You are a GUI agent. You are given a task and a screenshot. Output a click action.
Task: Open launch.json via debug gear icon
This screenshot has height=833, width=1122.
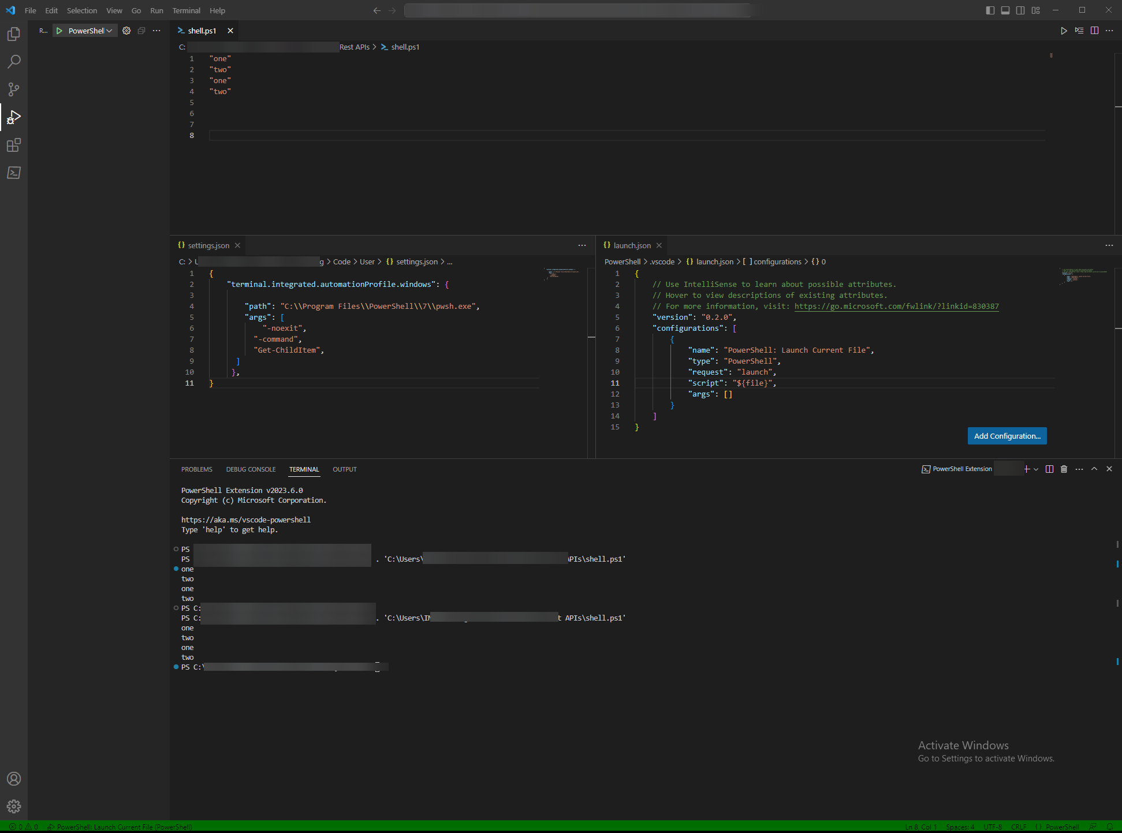(126, 31)
